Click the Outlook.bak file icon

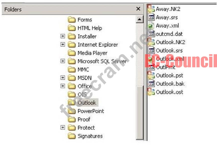coord(151,84)
